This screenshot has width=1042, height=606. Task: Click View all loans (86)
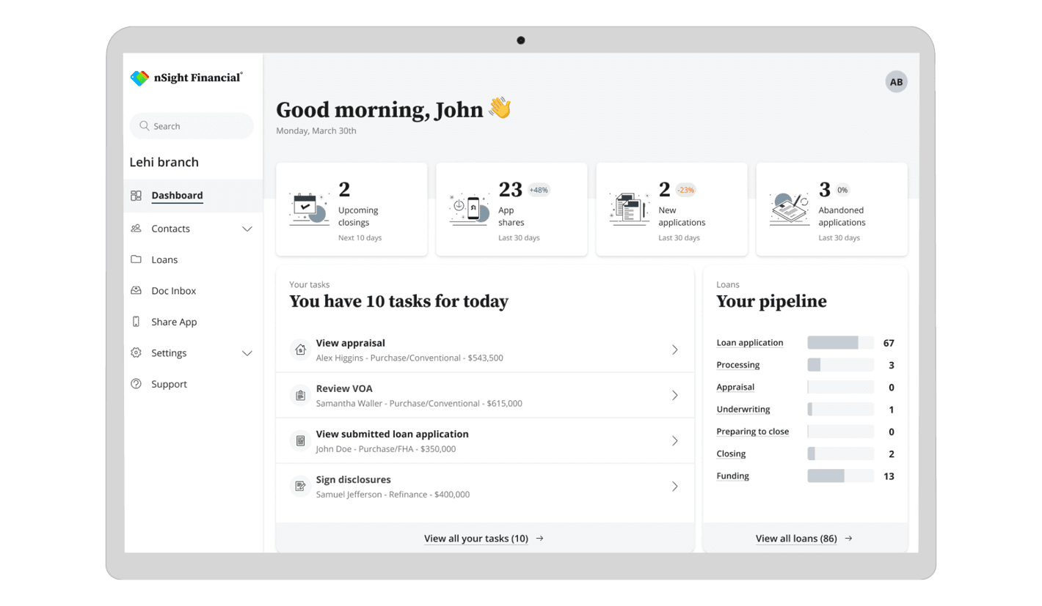[x=797, y=538]
